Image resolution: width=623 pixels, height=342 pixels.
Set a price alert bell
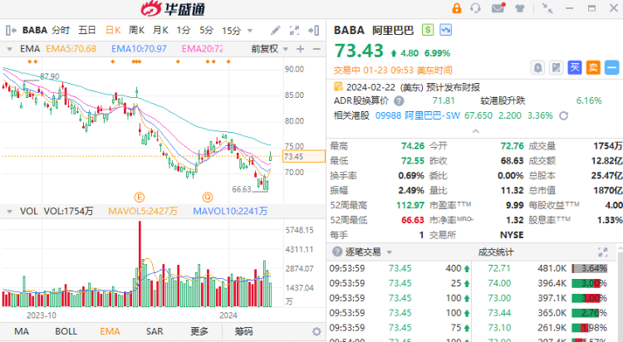click(x=537, y=67)
